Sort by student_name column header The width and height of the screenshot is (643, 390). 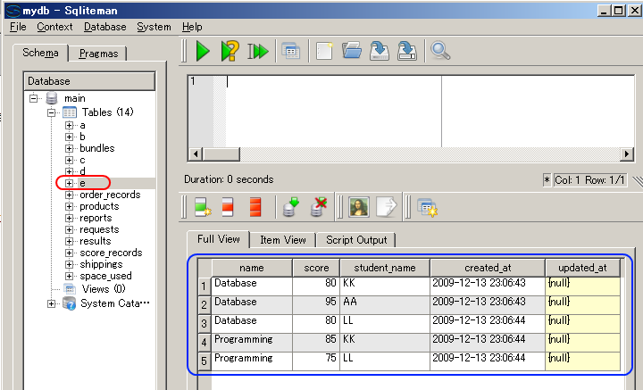click(385, 268)
